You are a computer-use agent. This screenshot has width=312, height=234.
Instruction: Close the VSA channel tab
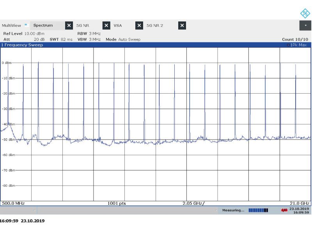pyautogui.click(x=139, y=25)
